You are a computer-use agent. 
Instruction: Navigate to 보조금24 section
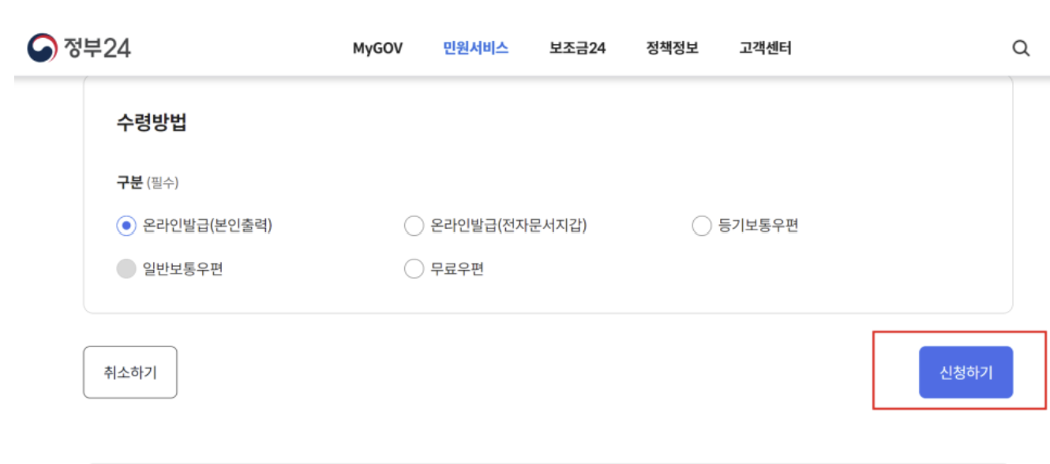(578, 48)
